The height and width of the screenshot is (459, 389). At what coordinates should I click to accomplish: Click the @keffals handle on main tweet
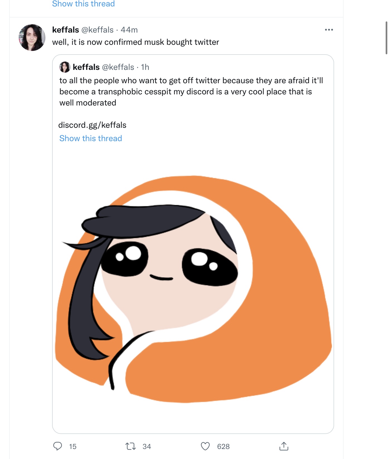coord(97,30)
